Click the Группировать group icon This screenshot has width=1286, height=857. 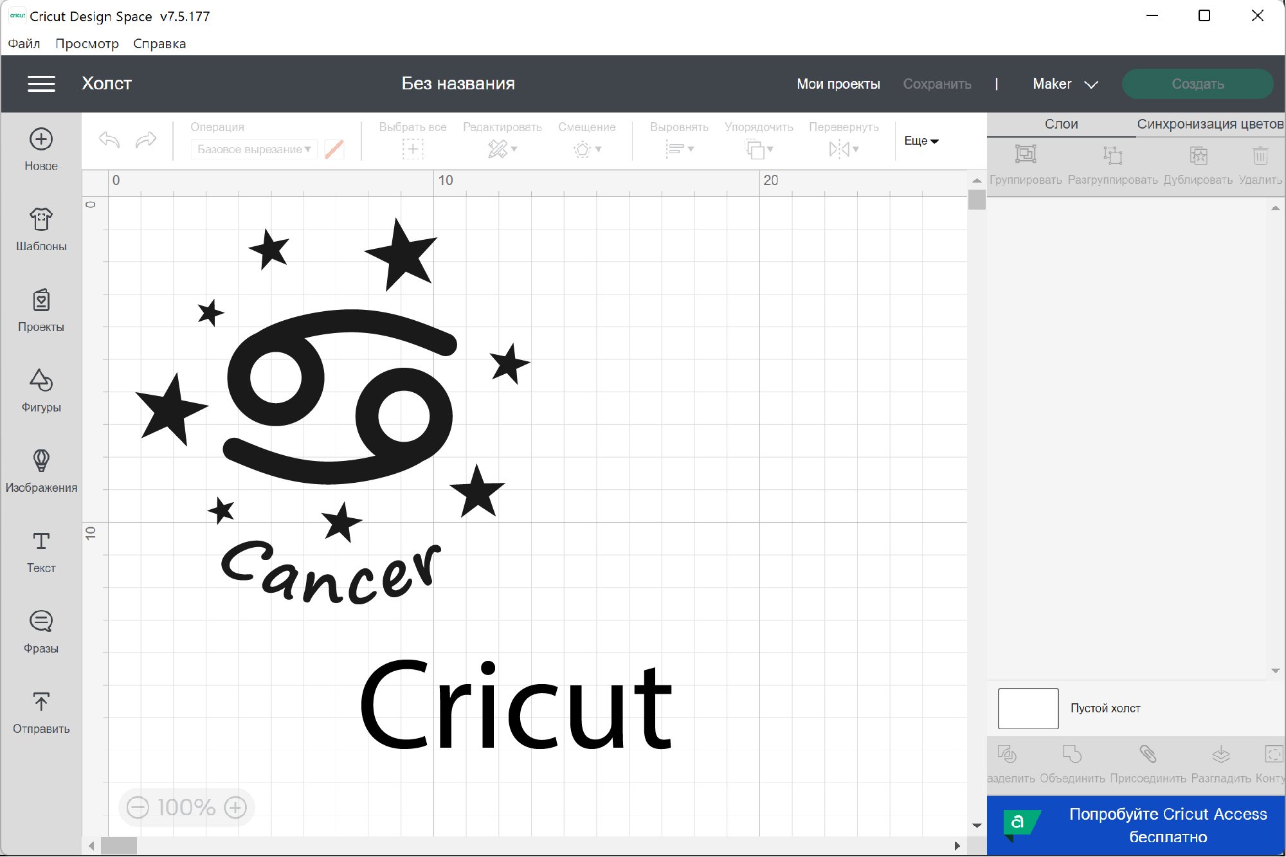coord(1026,154)
